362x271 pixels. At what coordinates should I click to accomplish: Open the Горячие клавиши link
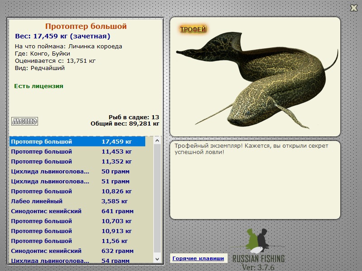198,258
